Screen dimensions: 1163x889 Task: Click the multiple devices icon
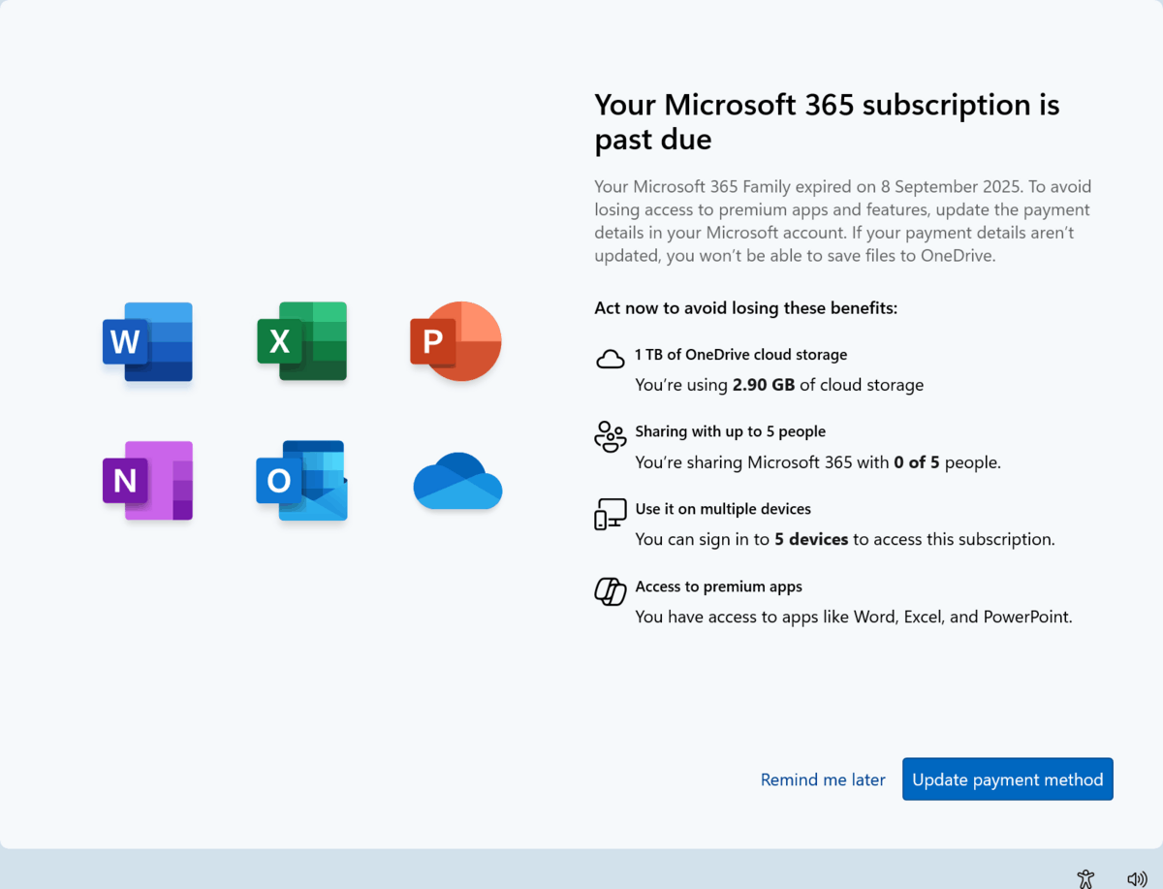coord(610,514)
